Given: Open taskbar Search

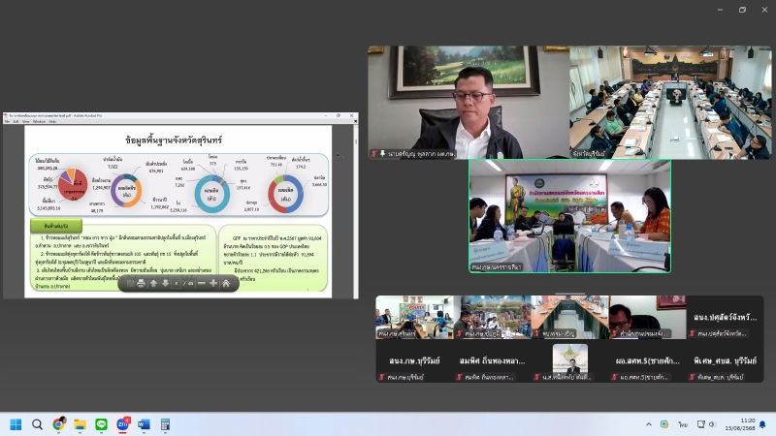Looking at the screenshot, I should pos(37,424).
